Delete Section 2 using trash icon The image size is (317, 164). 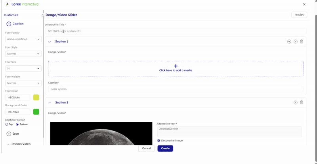pos(302,102)
